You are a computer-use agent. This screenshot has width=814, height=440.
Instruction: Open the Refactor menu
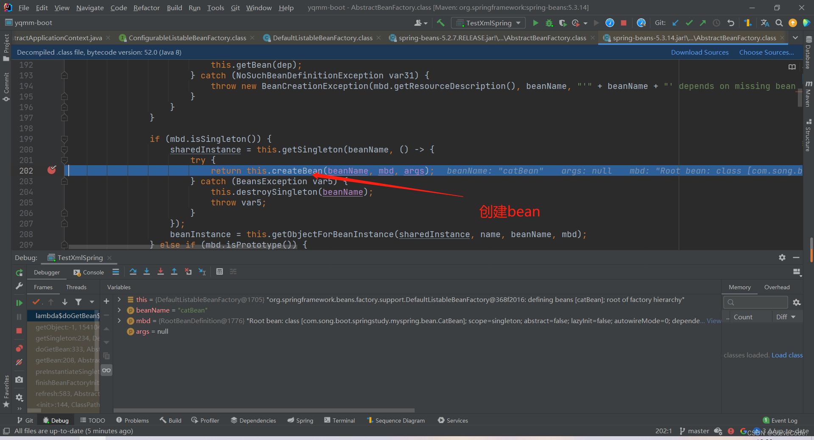[147, 8]
